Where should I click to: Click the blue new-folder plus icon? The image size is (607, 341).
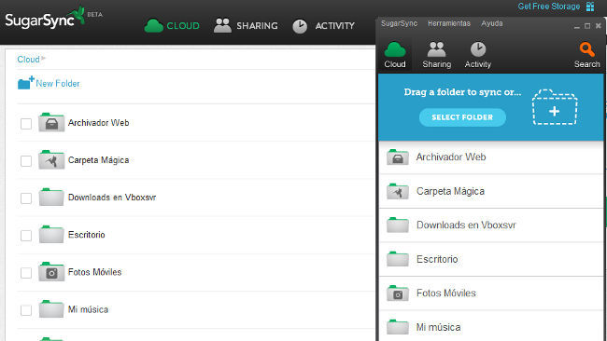click(25, 83)
